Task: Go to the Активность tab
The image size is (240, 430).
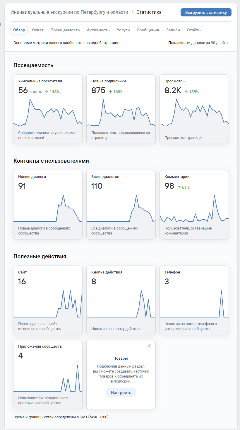Action: pos(98,30)
